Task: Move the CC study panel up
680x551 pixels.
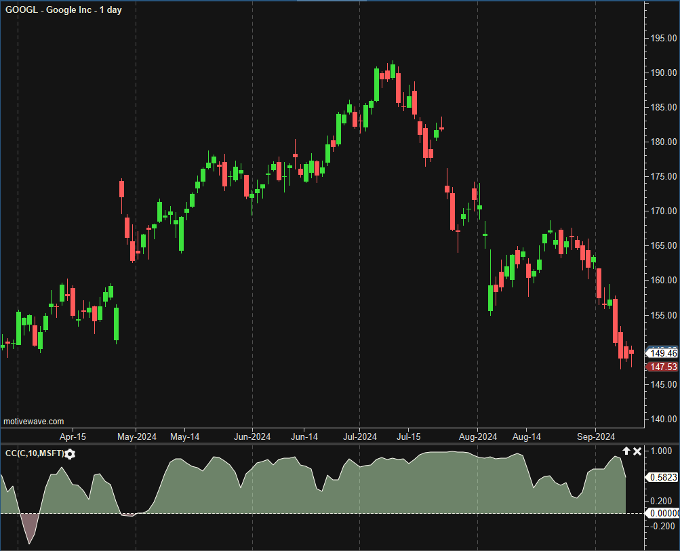Action: click(626, 451)
